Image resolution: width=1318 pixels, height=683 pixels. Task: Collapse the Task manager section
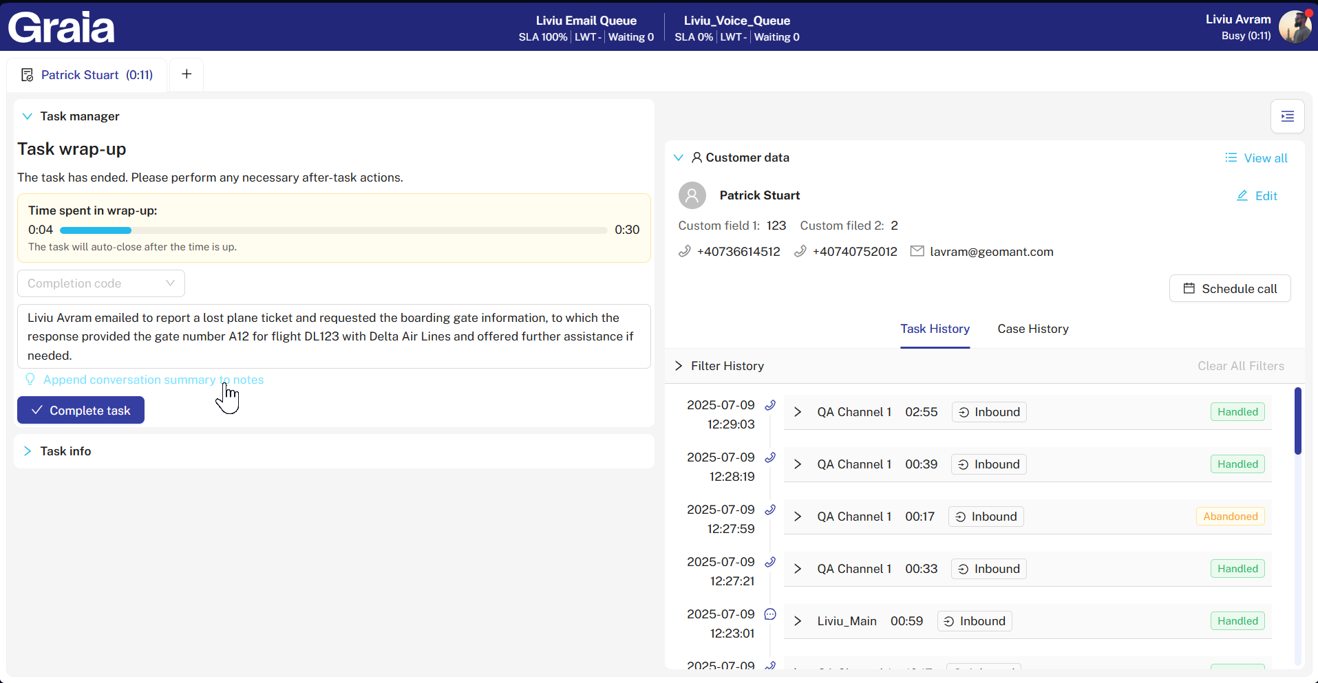28,116
